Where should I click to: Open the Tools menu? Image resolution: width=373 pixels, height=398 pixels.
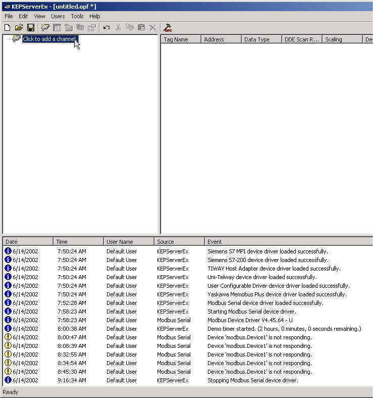77,16
